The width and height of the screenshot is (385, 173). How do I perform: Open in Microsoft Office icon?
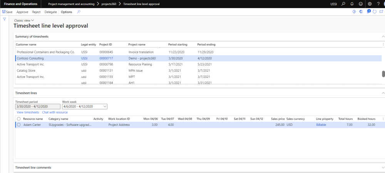361,12
